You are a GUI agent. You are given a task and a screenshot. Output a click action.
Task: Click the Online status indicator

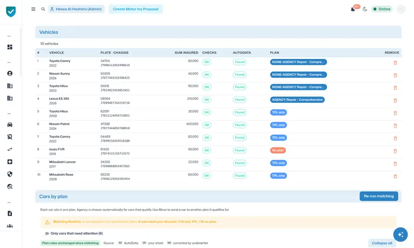(382, 9)
